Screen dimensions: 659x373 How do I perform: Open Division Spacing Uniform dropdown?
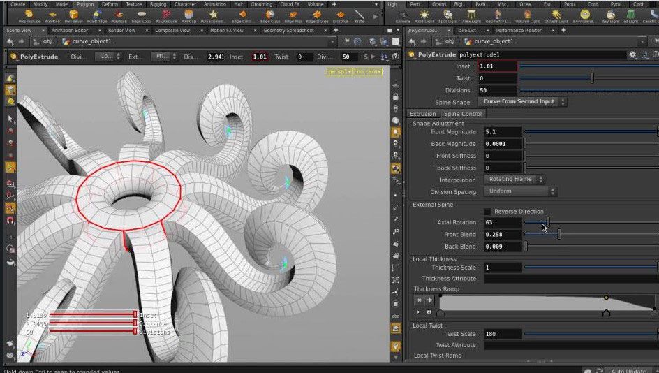520,191
